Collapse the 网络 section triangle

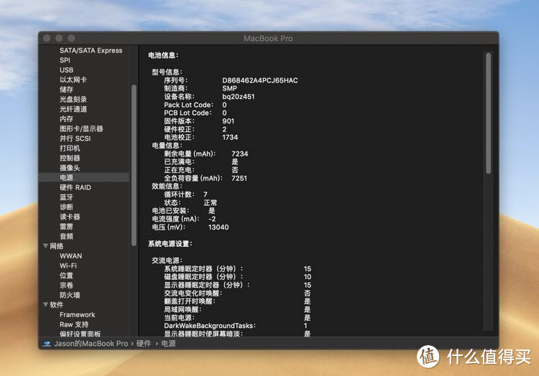pyautogui.click(x=45, y=246)
